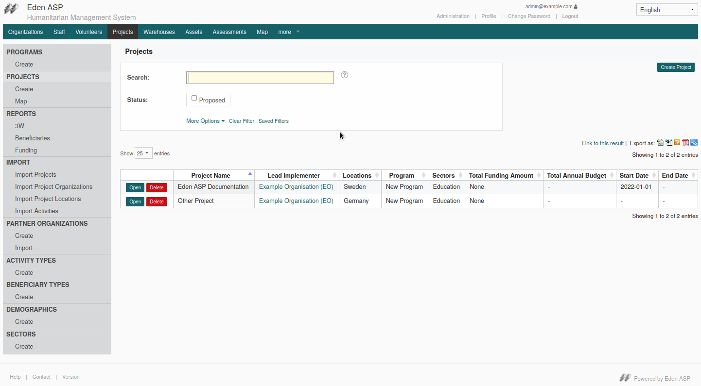Open the Warehouses menu item

(159, 32)
